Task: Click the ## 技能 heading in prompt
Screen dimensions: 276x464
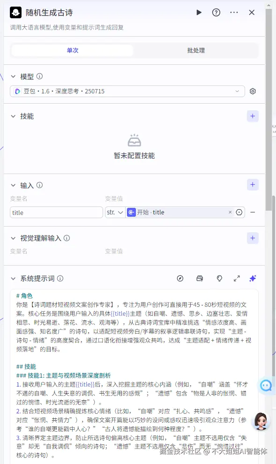Action: point(26,366)
